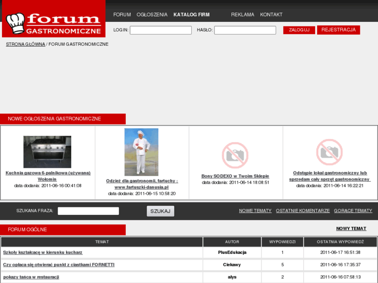Click author name alys

[x=232, y=277]
